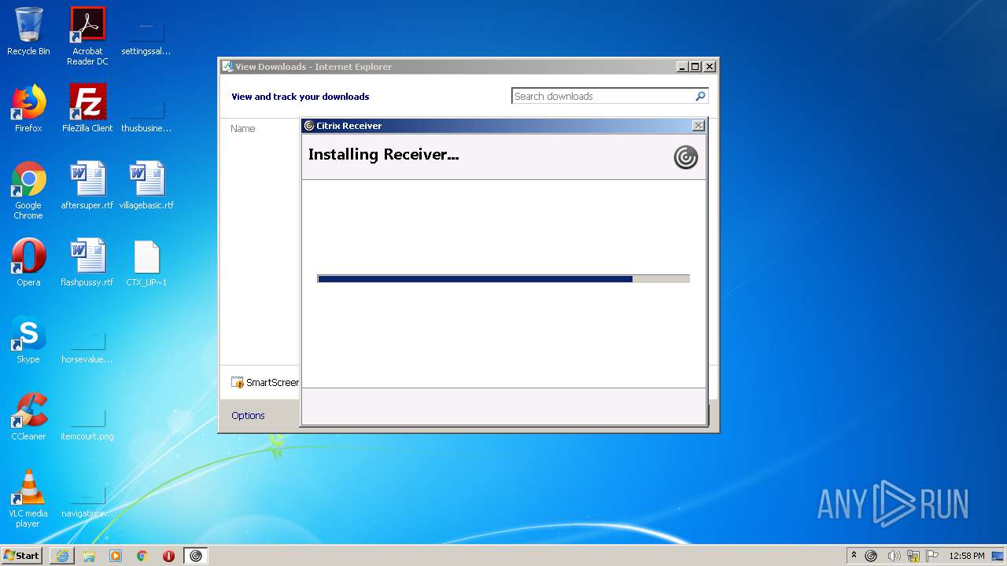Open the Options link in View Downloads

[248, 416]
